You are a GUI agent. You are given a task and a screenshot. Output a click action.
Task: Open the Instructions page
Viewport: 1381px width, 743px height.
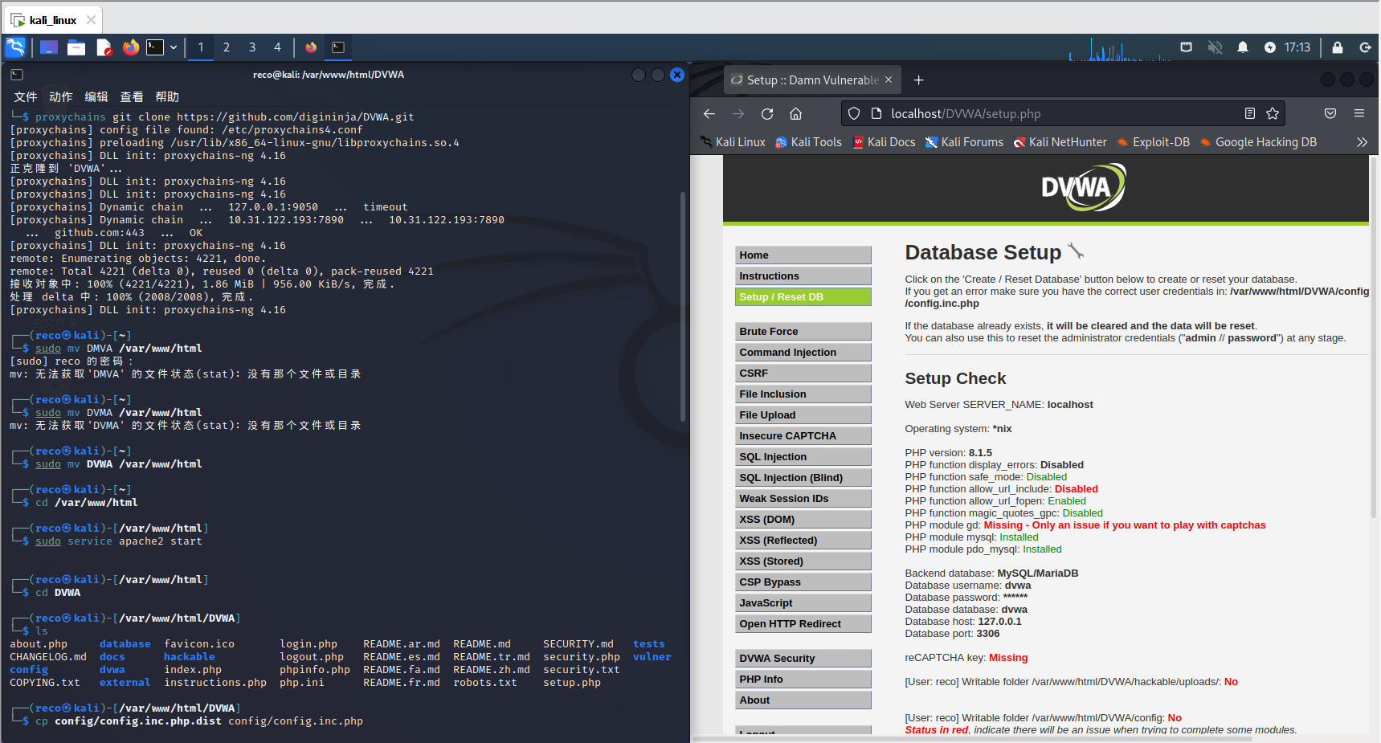click(803, 276)
